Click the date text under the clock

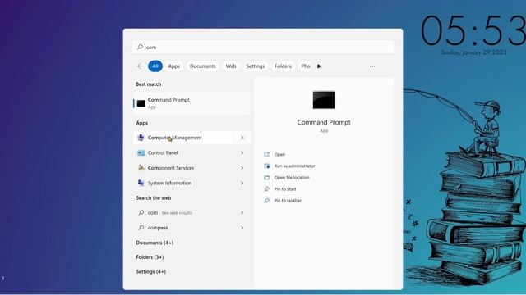tap(473, 52)
